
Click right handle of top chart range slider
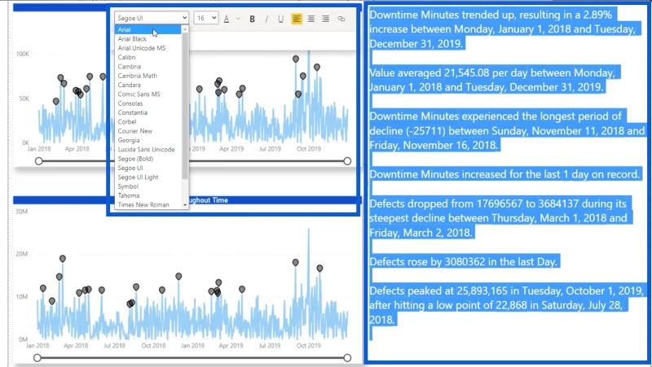coord(347,161)
